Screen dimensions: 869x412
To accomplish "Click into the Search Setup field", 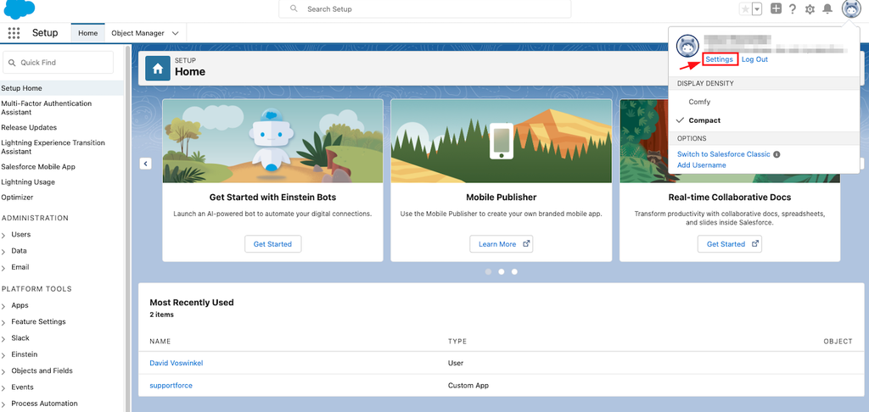I will click(x=424, y=8).
